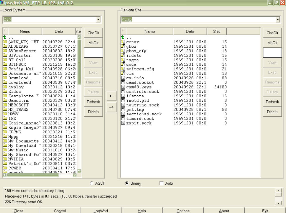Click the remote parent directory up-arrow icon
Screen dimensions: 286x213
pos(123,38)
